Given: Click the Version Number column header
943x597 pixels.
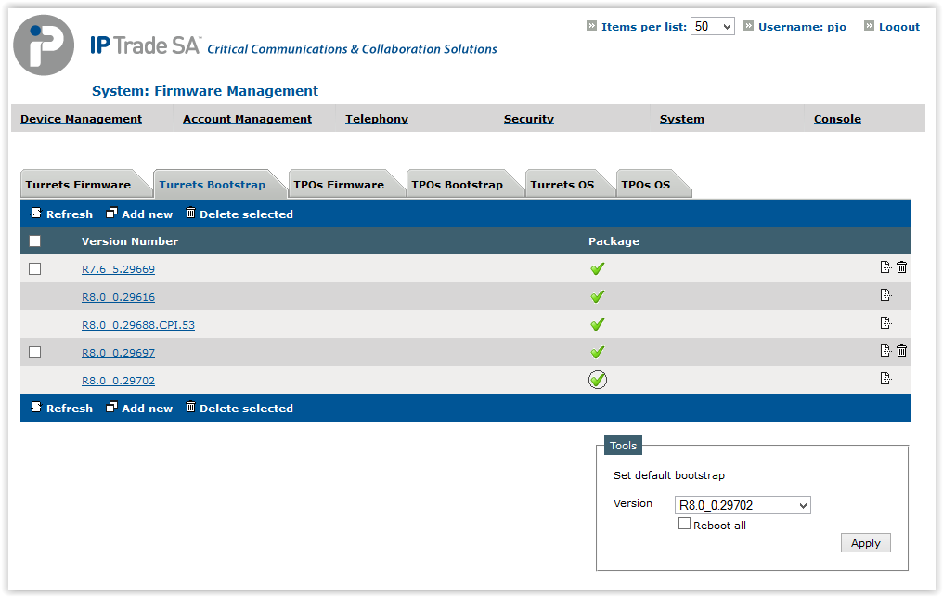Looking at the screenshot, I should click(x=130, y=241).
